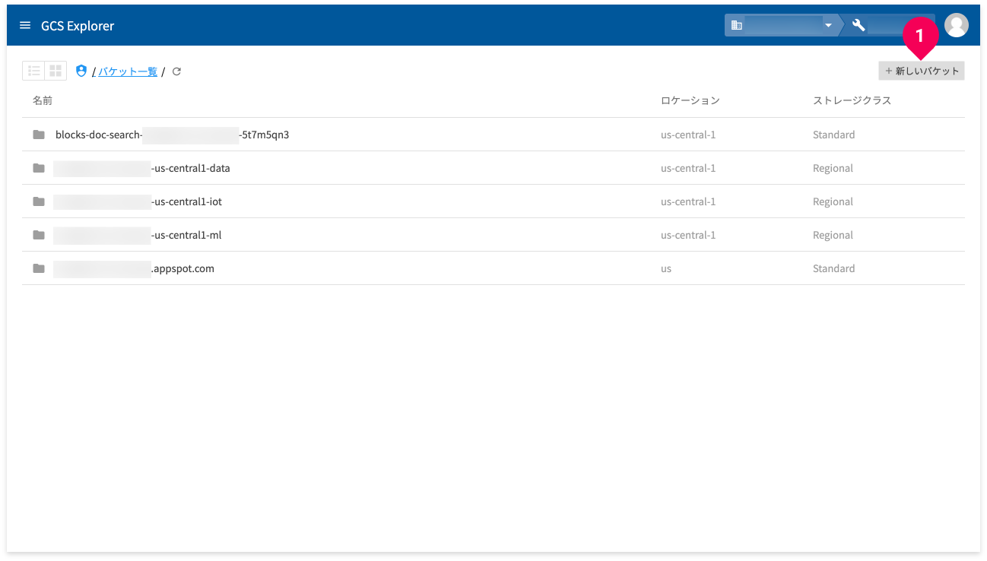
Task: Select Standard class of blocks-doc-search row
Action: point(833,135)
